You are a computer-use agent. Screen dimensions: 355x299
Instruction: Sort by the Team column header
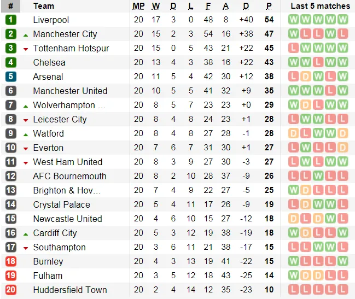pyautogui.click(x=44, y=6)
